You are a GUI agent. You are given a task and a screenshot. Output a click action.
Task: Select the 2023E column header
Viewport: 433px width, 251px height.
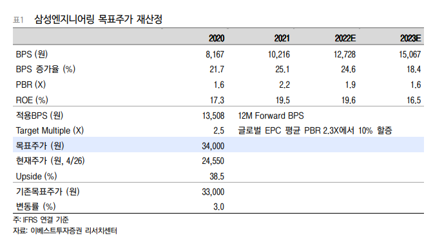click(410, 38)
